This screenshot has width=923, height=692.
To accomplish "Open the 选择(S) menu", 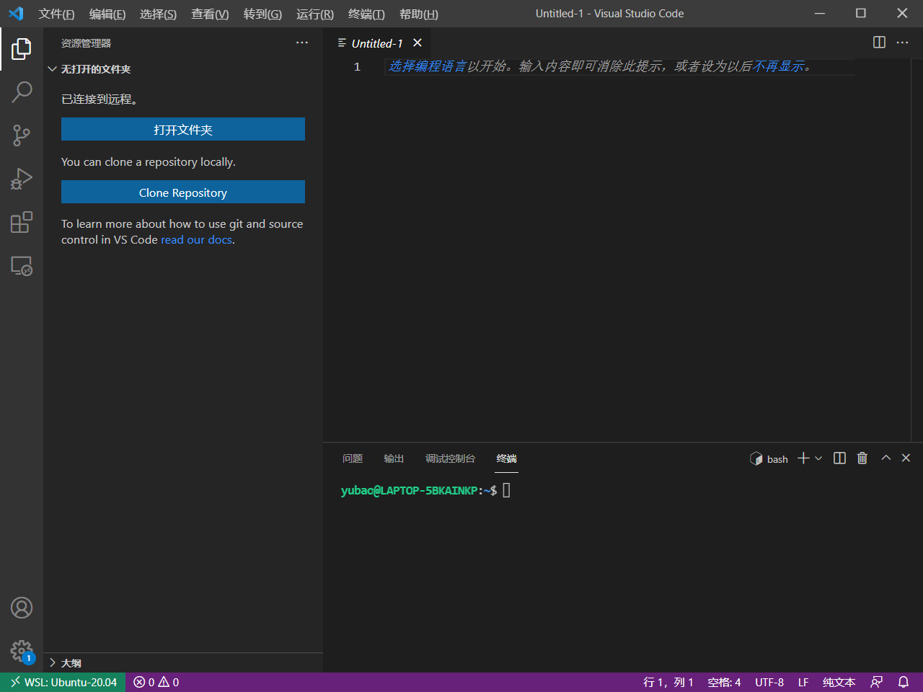I will 158,14.
